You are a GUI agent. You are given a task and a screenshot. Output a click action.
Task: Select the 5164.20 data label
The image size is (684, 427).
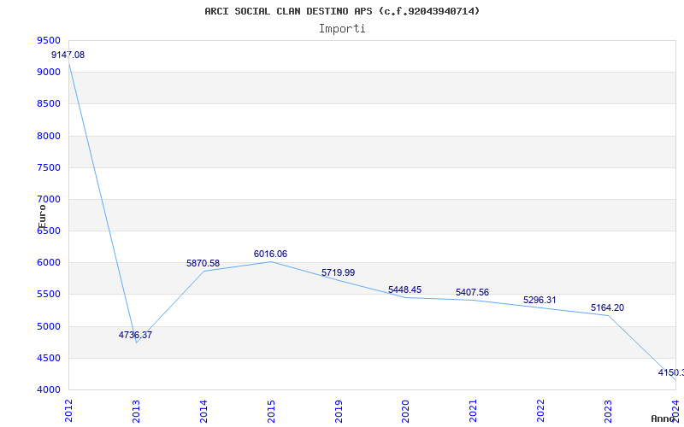point(607,307)
